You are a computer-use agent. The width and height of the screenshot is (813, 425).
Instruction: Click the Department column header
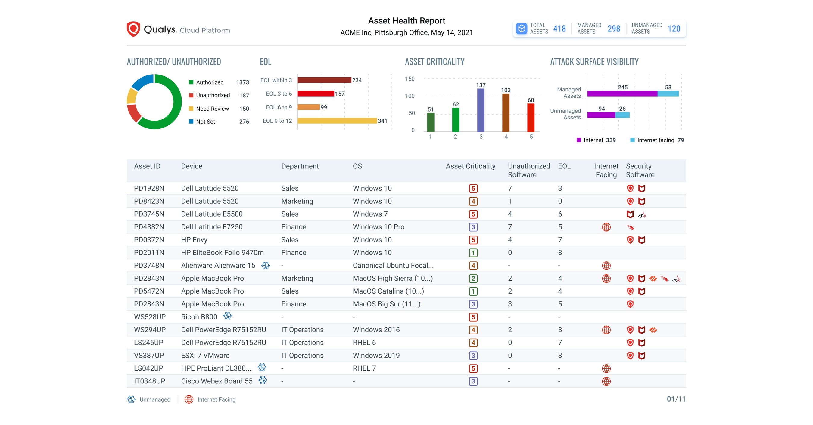300,166
